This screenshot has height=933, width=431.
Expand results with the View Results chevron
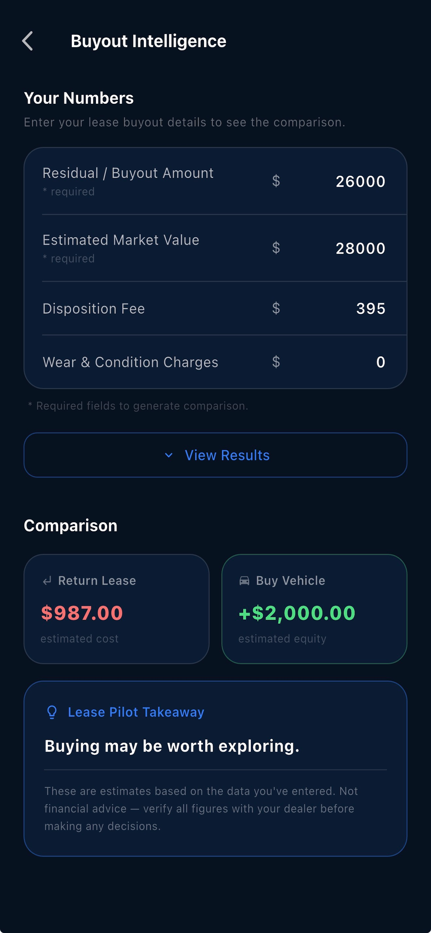click(169, 455)
